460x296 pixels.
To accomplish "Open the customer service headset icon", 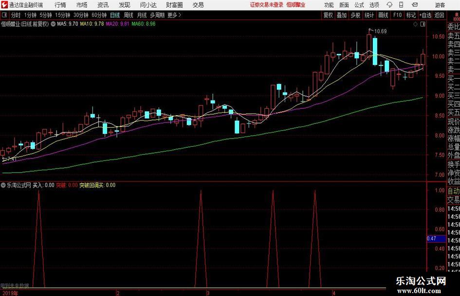I will [389, 5].
